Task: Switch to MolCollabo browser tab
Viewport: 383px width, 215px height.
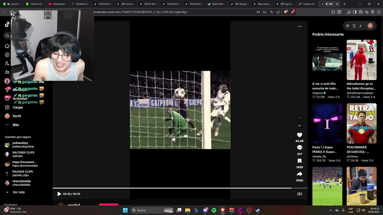Action: click(216, 4)
